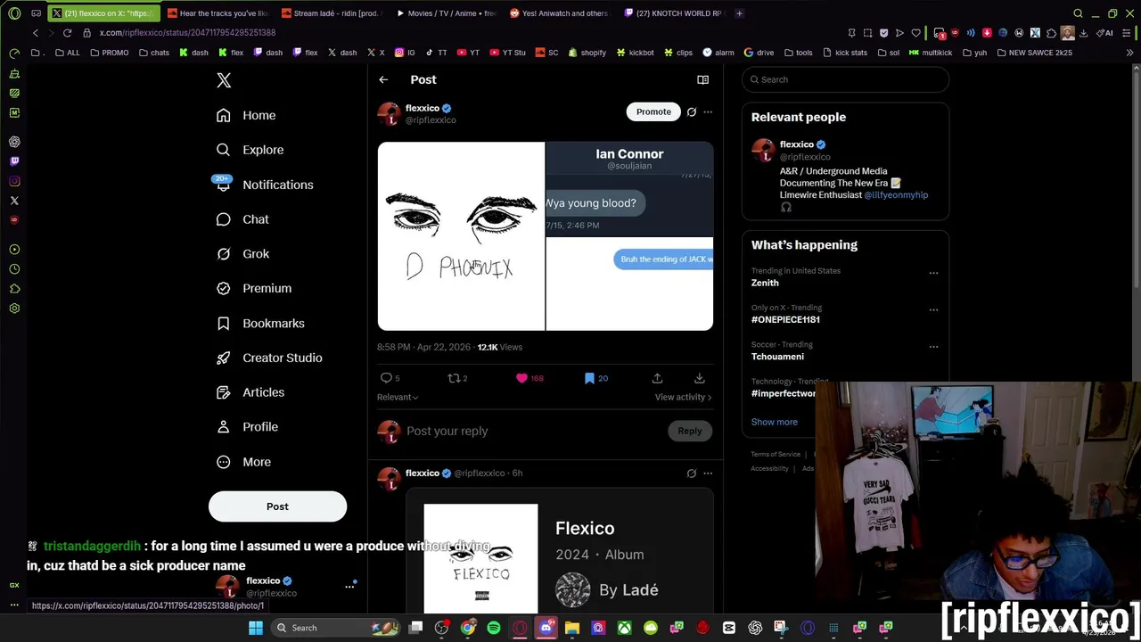Open View activity link
This screenshot has height=642, width=1141.
coord(683,397)
